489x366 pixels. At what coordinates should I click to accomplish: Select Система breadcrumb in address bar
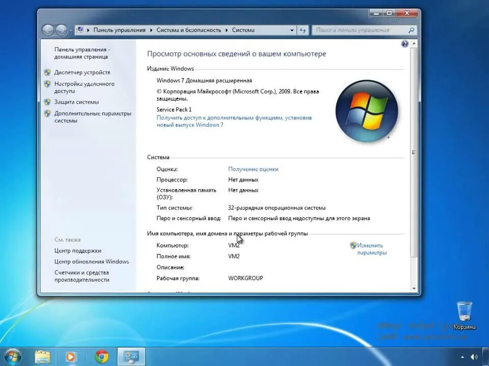(243, 30)
